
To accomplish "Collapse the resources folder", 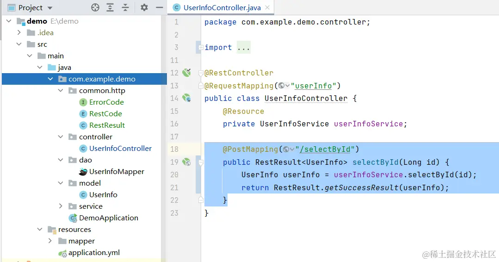I will 40,229.
